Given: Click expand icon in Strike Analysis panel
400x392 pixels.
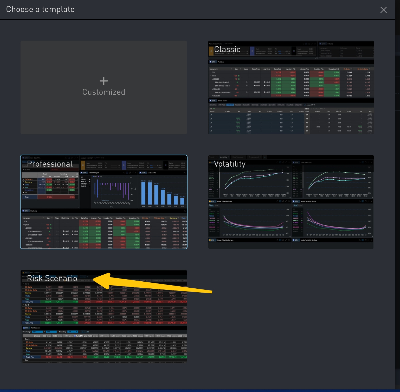Looking at the screenshot, I should (133, 173).
